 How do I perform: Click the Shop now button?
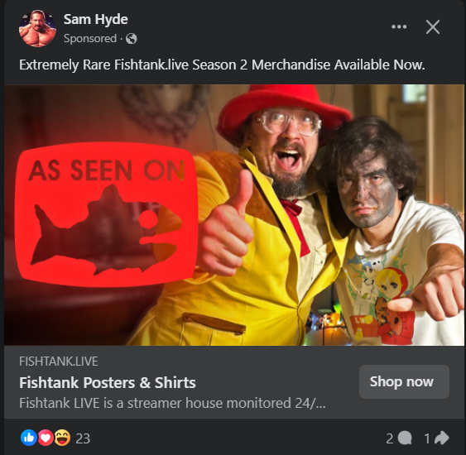404,381
